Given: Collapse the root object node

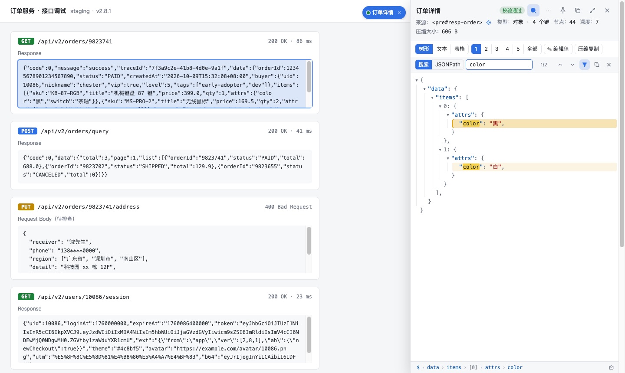Looking at the screenshot, I should point(417,80).
